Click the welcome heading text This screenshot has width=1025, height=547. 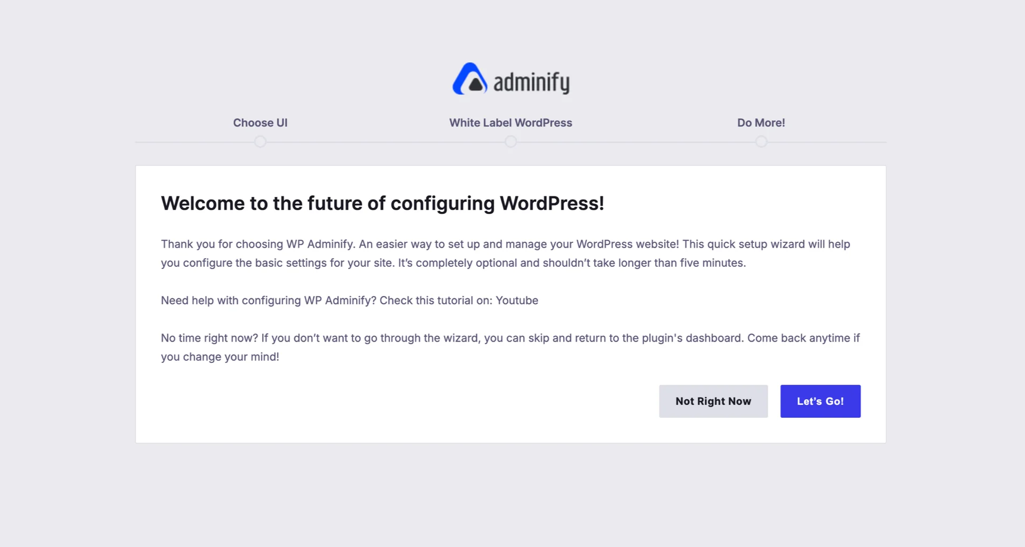point(382,203)
